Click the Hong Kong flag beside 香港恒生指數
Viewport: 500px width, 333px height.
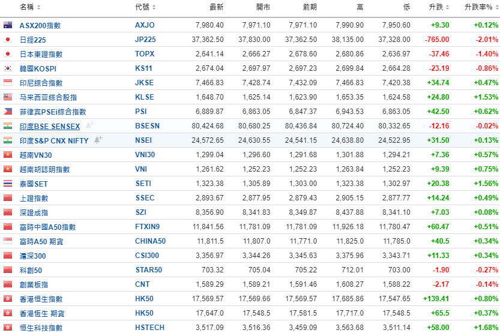coord(8,299)
